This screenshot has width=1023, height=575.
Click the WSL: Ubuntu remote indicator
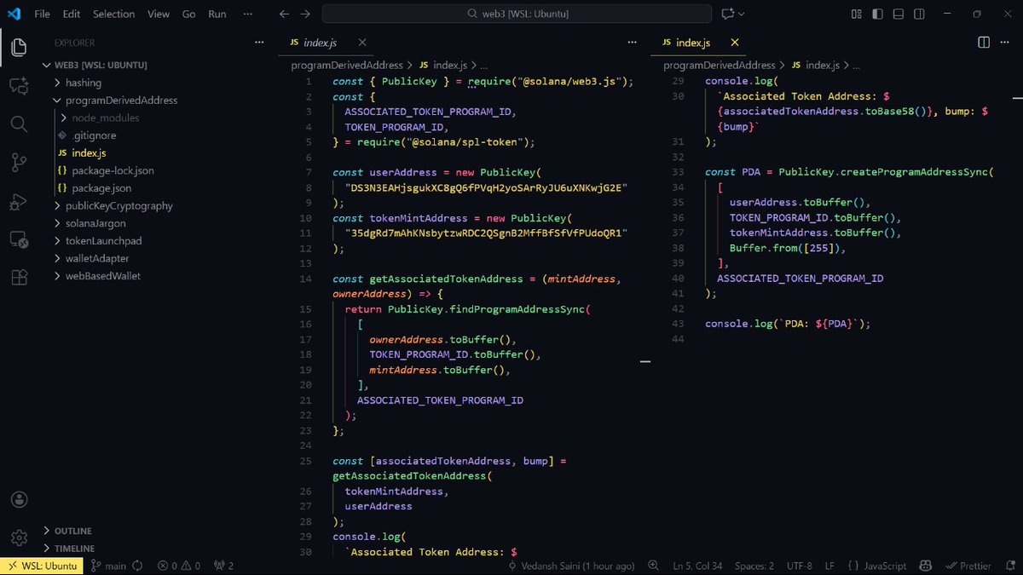41,565
